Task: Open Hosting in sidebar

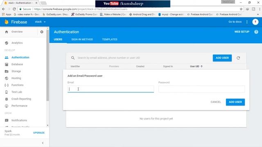Action: click(x=16, y=78)
